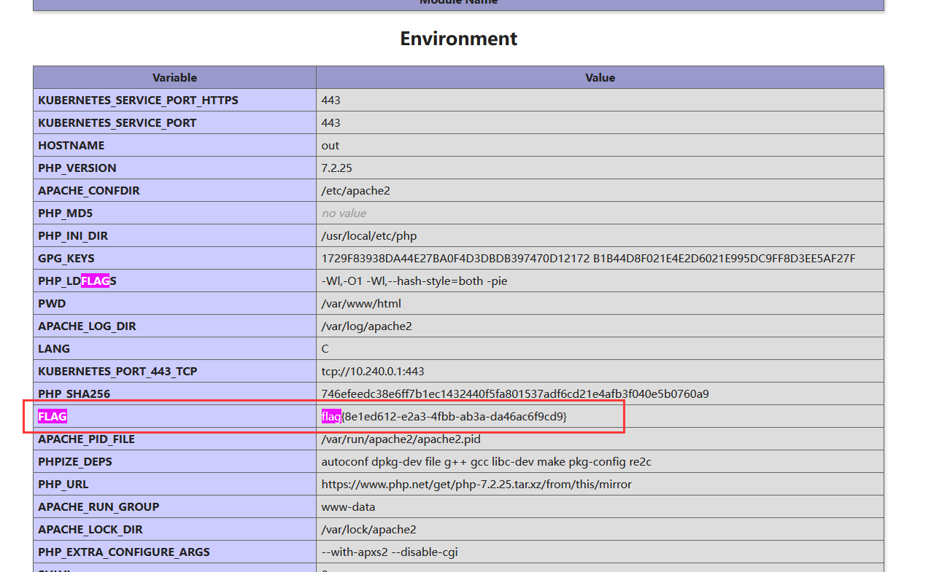Click the www-data value
The width and height of the screenshot is (939, 572).
(347, 506)
